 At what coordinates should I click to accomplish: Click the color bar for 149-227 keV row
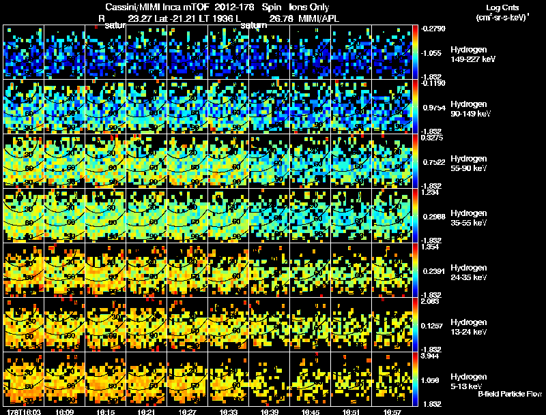point(415,52)
